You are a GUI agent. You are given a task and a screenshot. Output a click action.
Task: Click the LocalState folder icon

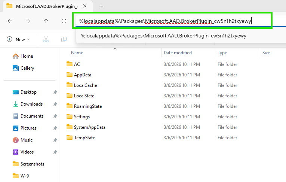point(69,95)
